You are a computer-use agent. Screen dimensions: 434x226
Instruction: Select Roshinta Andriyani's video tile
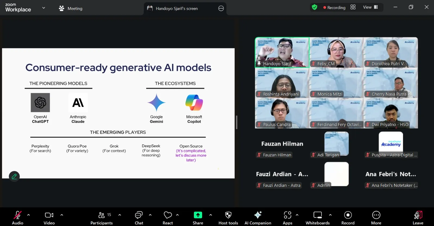[282, 83]
